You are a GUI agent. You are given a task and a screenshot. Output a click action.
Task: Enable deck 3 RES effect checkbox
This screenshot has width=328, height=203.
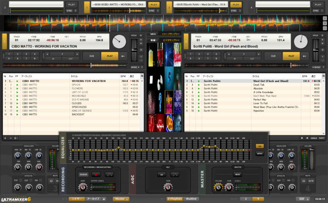coord(41,180)
